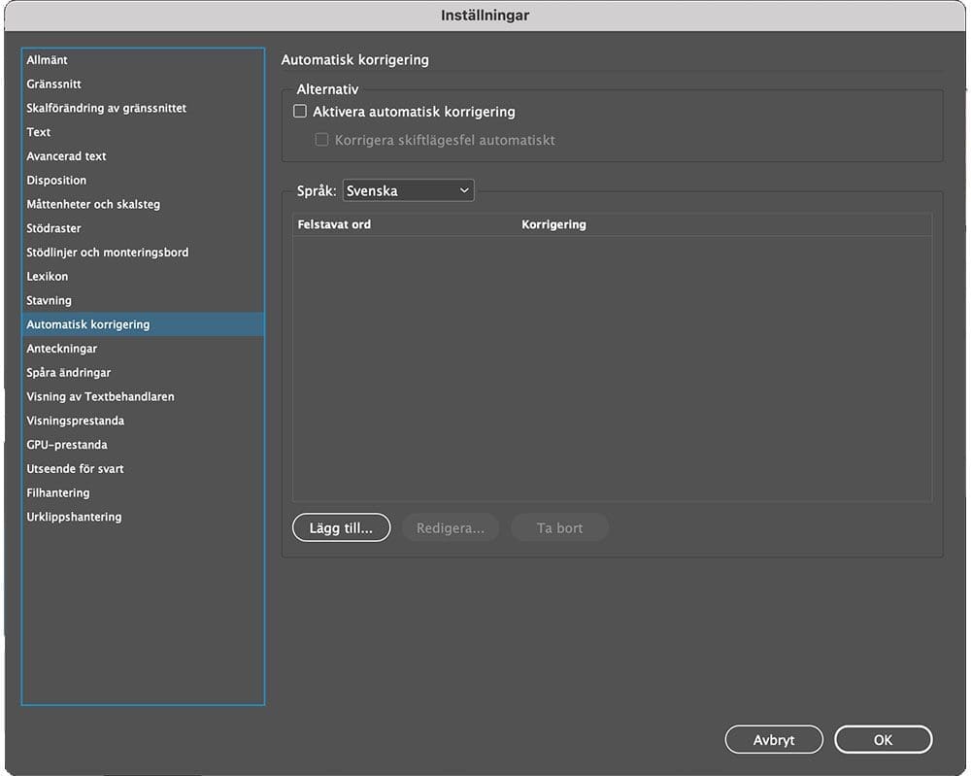Toggle Korrigera skiftlägesfel automatiskt checkbox
Image resolution: width=971 pixels, height=776 pixels.
[321, 140]
